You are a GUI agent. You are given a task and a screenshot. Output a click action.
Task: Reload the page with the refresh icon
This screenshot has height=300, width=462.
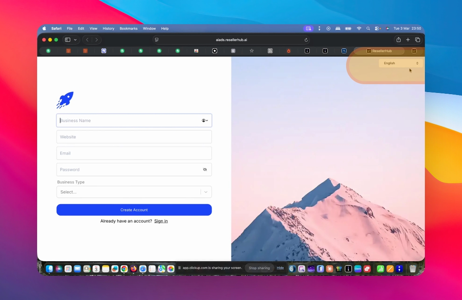306,40
